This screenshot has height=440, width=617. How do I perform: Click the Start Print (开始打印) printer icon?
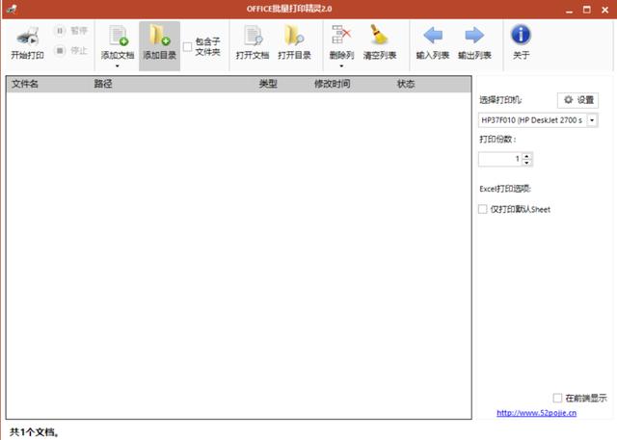click(x=28, y=37)
